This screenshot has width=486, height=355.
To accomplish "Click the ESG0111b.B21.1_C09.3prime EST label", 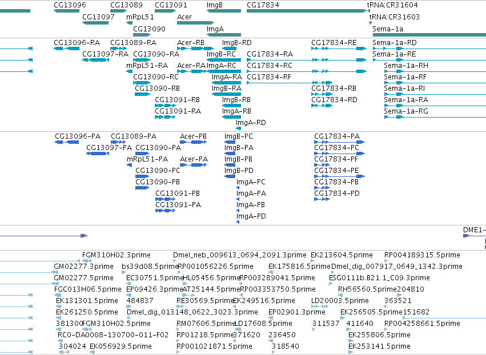I will pos(379,278).
